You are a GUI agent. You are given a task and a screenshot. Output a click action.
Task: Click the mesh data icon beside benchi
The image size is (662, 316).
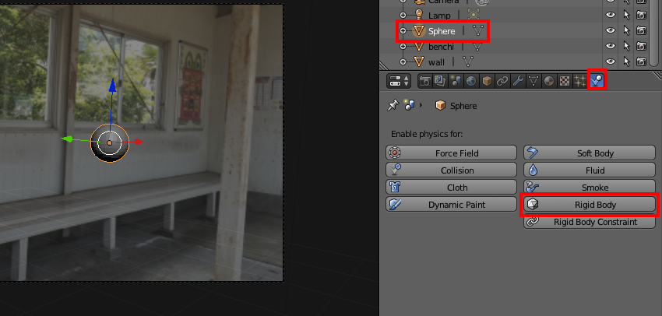tap(477, 47)
